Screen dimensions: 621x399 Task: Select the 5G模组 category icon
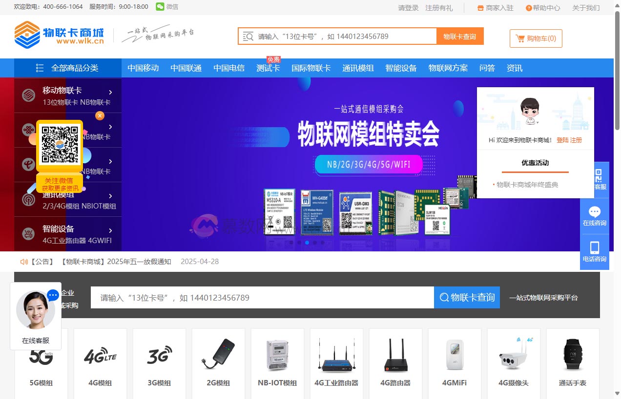[41, 357]
